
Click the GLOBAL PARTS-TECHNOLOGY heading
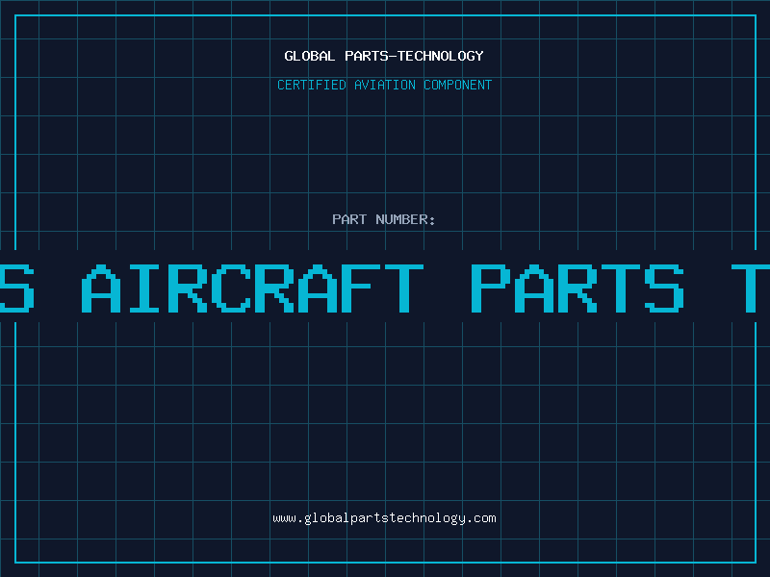point(384,56)
